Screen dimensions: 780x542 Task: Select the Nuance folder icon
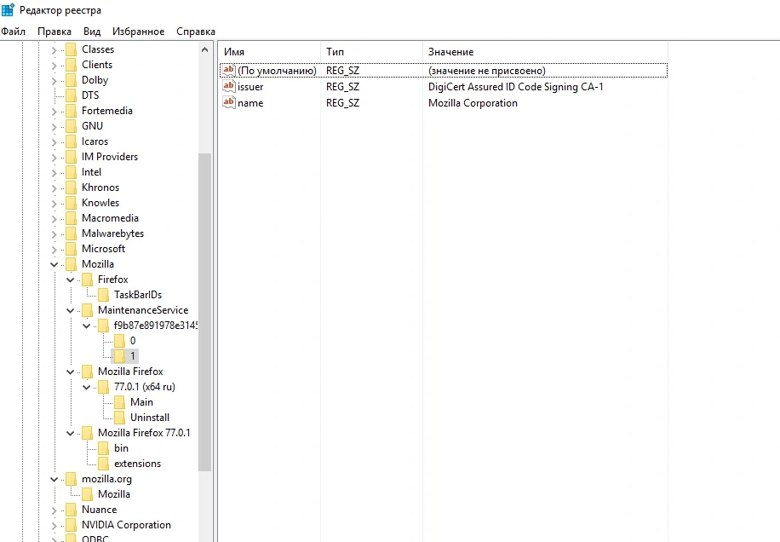pyautogui.click(x=72, y=510)
